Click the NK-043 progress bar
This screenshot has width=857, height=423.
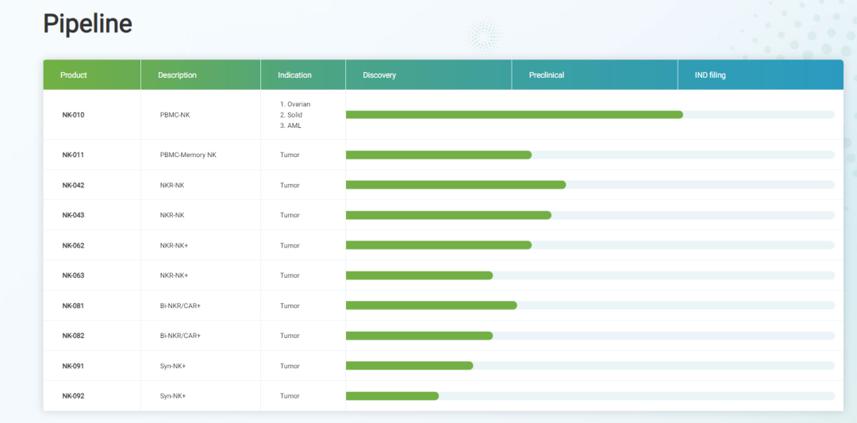(448, 215)
